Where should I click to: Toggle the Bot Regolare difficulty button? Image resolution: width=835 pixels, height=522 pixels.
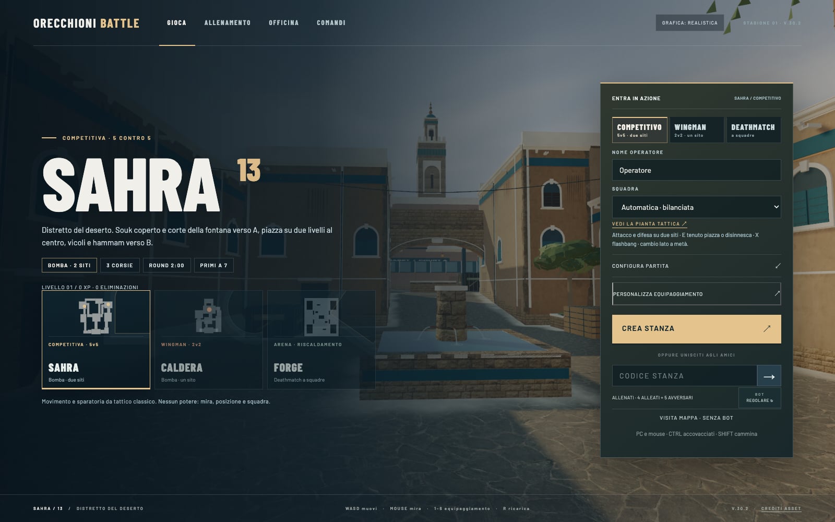coord(759,398)
